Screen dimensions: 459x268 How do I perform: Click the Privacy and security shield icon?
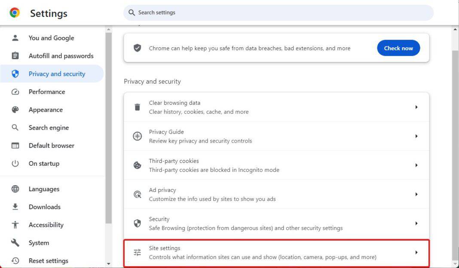pyautogui.click(x=15, y=73)
